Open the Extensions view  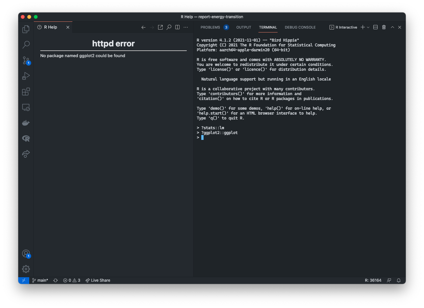pos(26,92)
